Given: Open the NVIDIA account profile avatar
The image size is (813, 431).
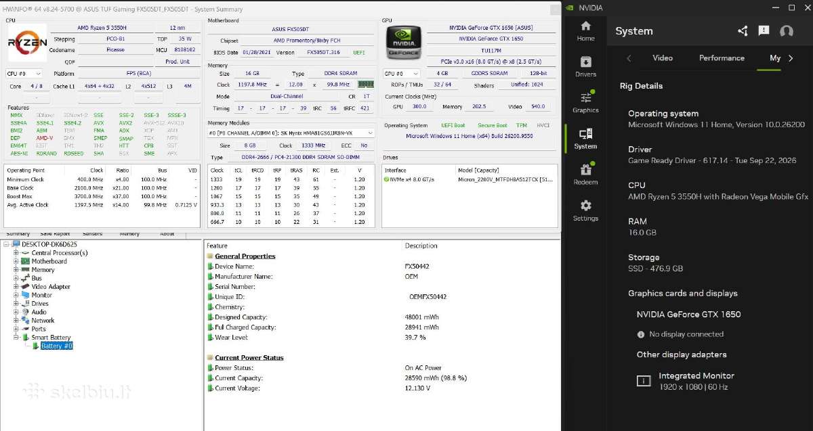Looking at the screenshot, I should pyautogui.click(x=787, y=31).
